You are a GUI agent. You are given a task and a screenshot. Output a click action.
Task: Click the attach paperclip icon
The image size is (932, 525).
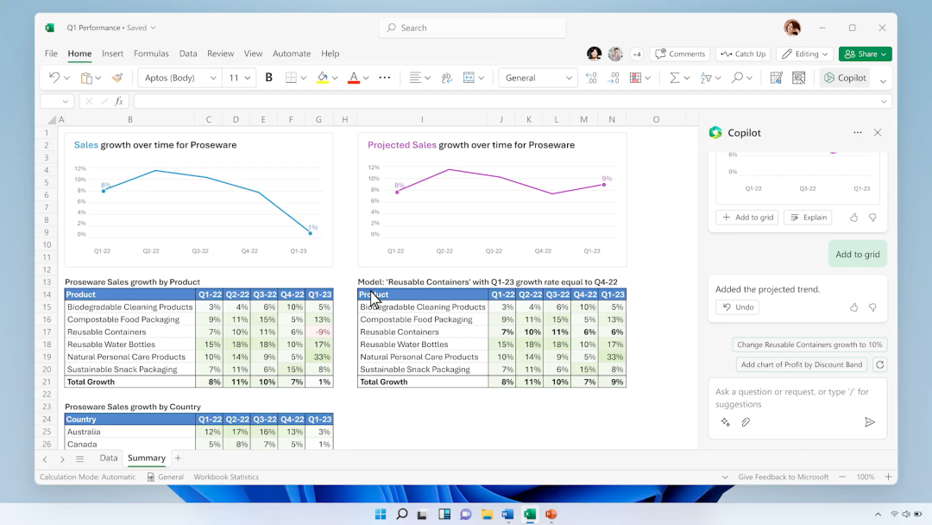point(746,422)
